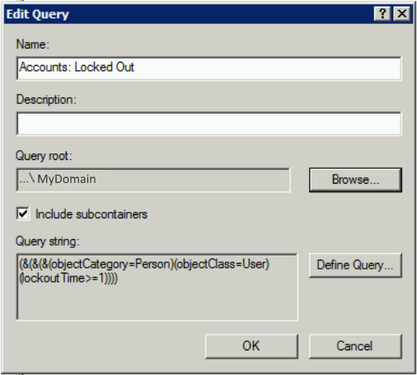Focus the Name input field
Image resolution: width=417 pixels, height=375 pixels.
coord(208,68)
